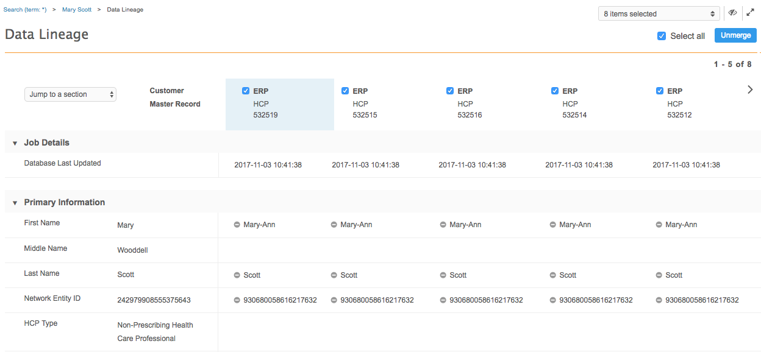The height and width of the screenshot is (352, 761).
Task: Open the Mary Scott breadcrumb link
Action: (x=77, y=10)
